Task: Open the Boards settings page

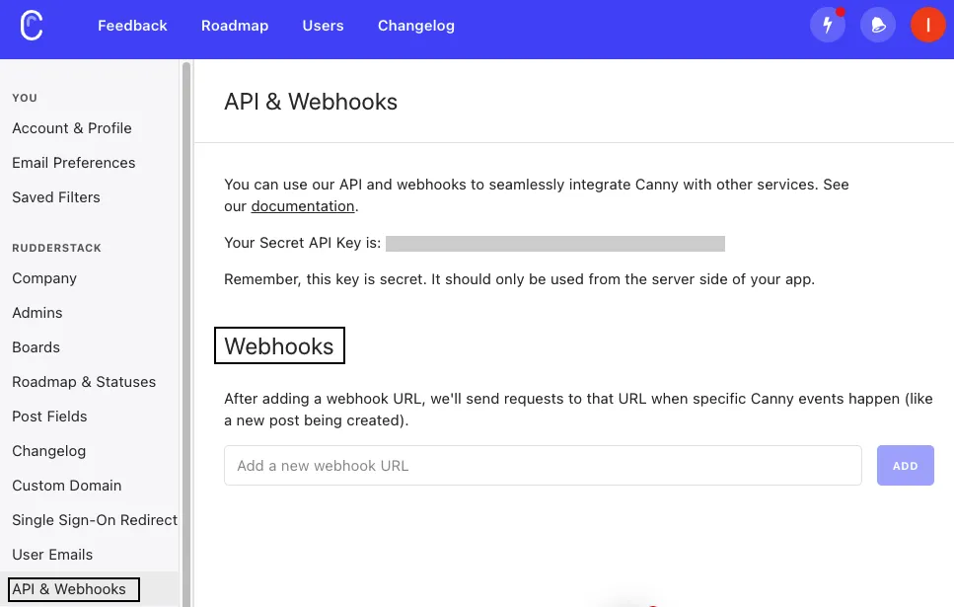Action: [36, 347]
